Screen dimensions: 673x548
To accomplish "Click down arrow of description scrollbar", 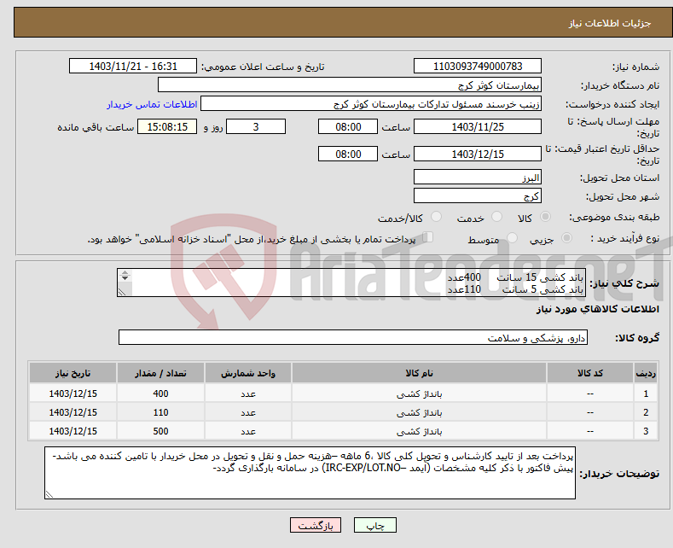I will click(x=125, y=278).
